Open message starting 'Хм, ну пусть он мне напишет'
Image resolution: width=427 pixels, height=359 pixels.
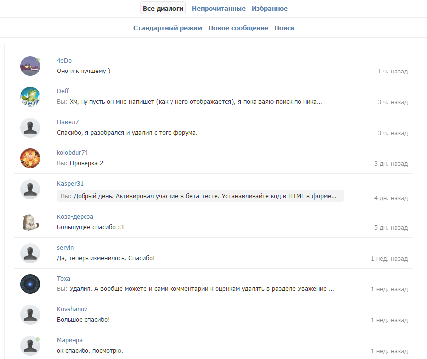(189, 102)
